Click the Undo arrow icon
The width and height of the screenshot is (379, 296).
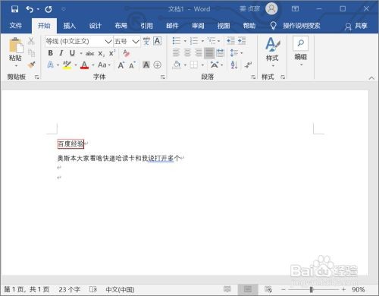tap(30, 9)
